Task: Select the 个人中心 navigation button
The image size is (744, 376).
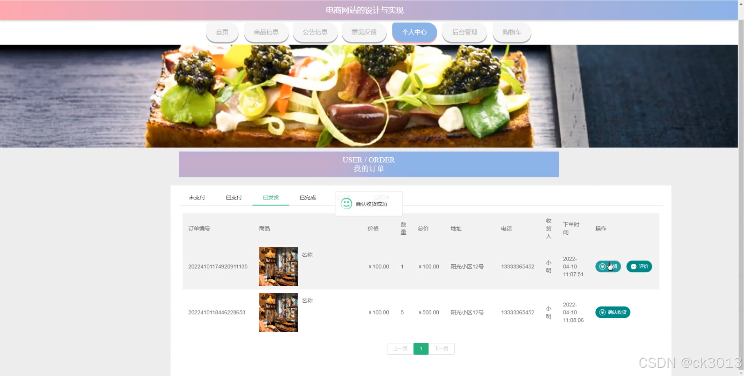Action: [x=414, y=32]
